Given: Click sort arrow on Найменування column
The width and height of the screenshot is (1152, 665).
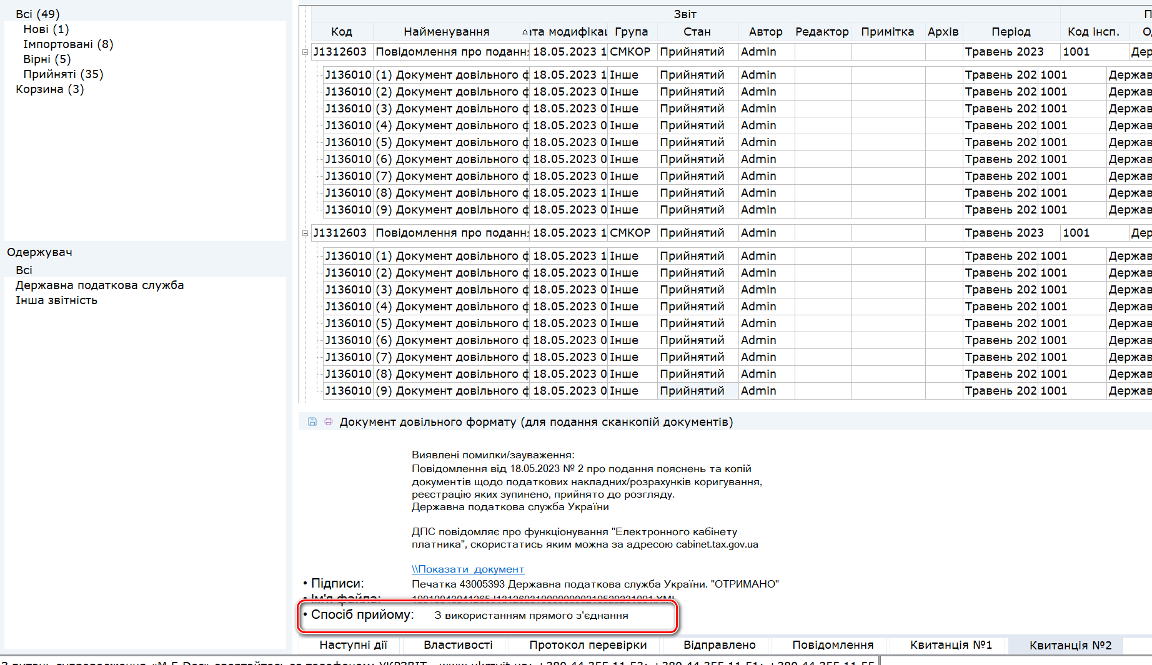Looking at the screenshot, I should pyautogui.click(x=524, y=32).
